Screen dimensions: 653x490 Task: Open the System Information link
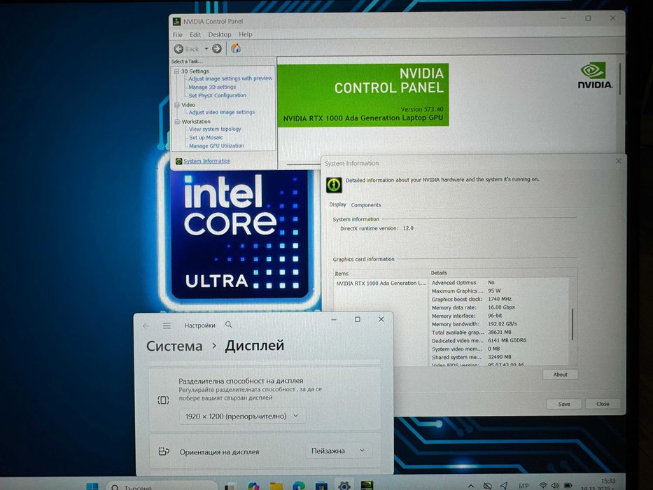tap(206, 161)
